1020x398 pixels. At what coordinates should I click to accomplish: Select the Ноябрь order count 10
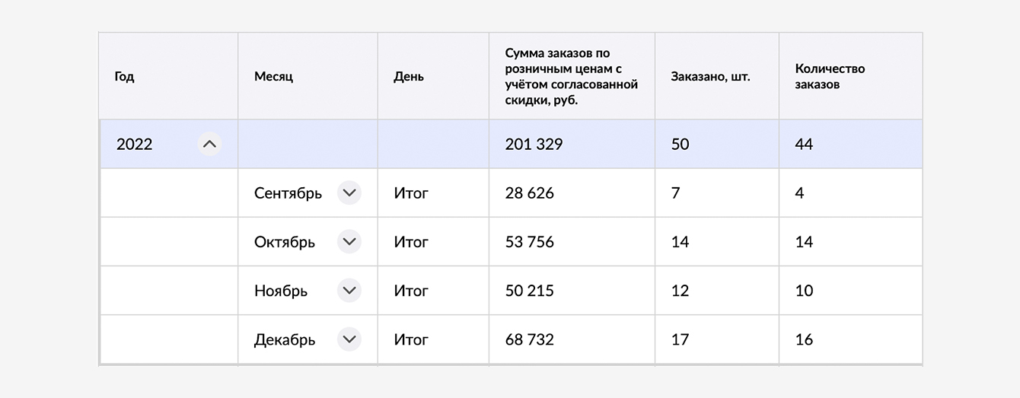coord(804,291)
